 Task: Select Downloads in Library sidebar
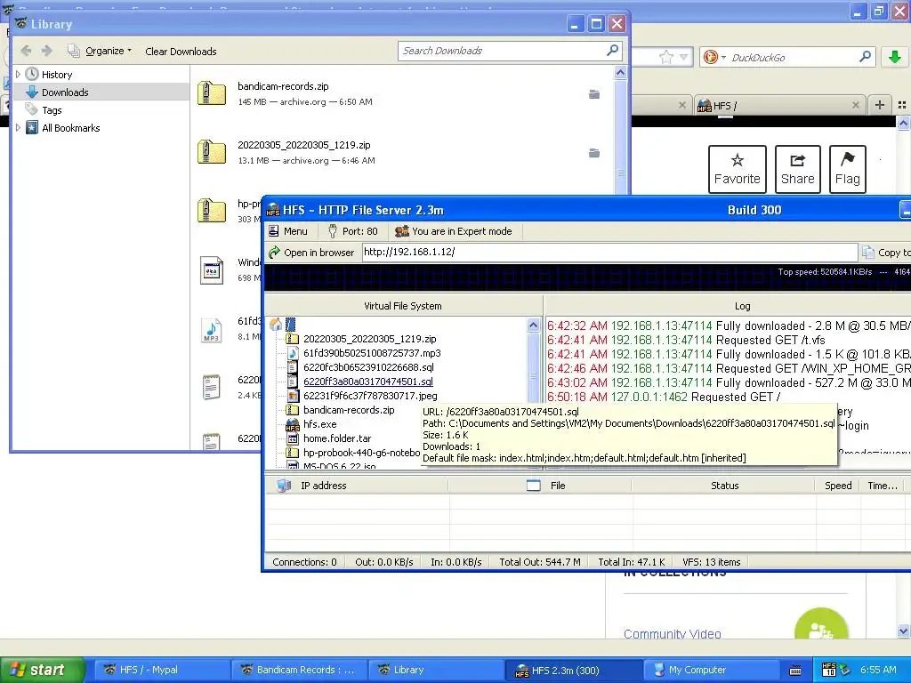coord(64,92)
